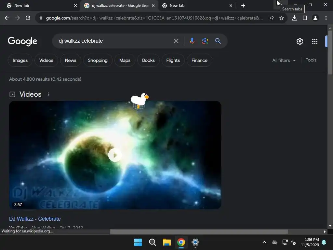The height and width of the screenshot is (250, 333).
Task: Share this page icon in address bar
Action: (x=271, y=18)
